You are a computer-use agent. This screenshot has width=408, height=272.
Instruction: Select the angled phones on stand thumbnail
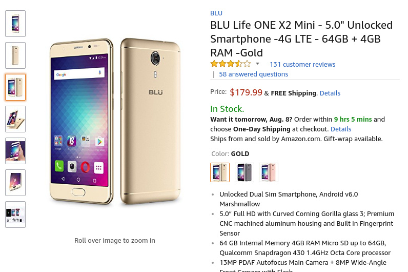pyautogui.click(x=15, y=119)
